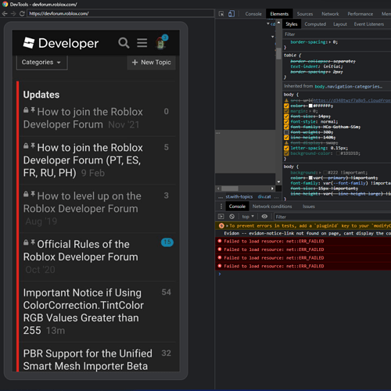Open the user avatar with notifications
This screenshot has height=391, width=391.
[161, 42]
